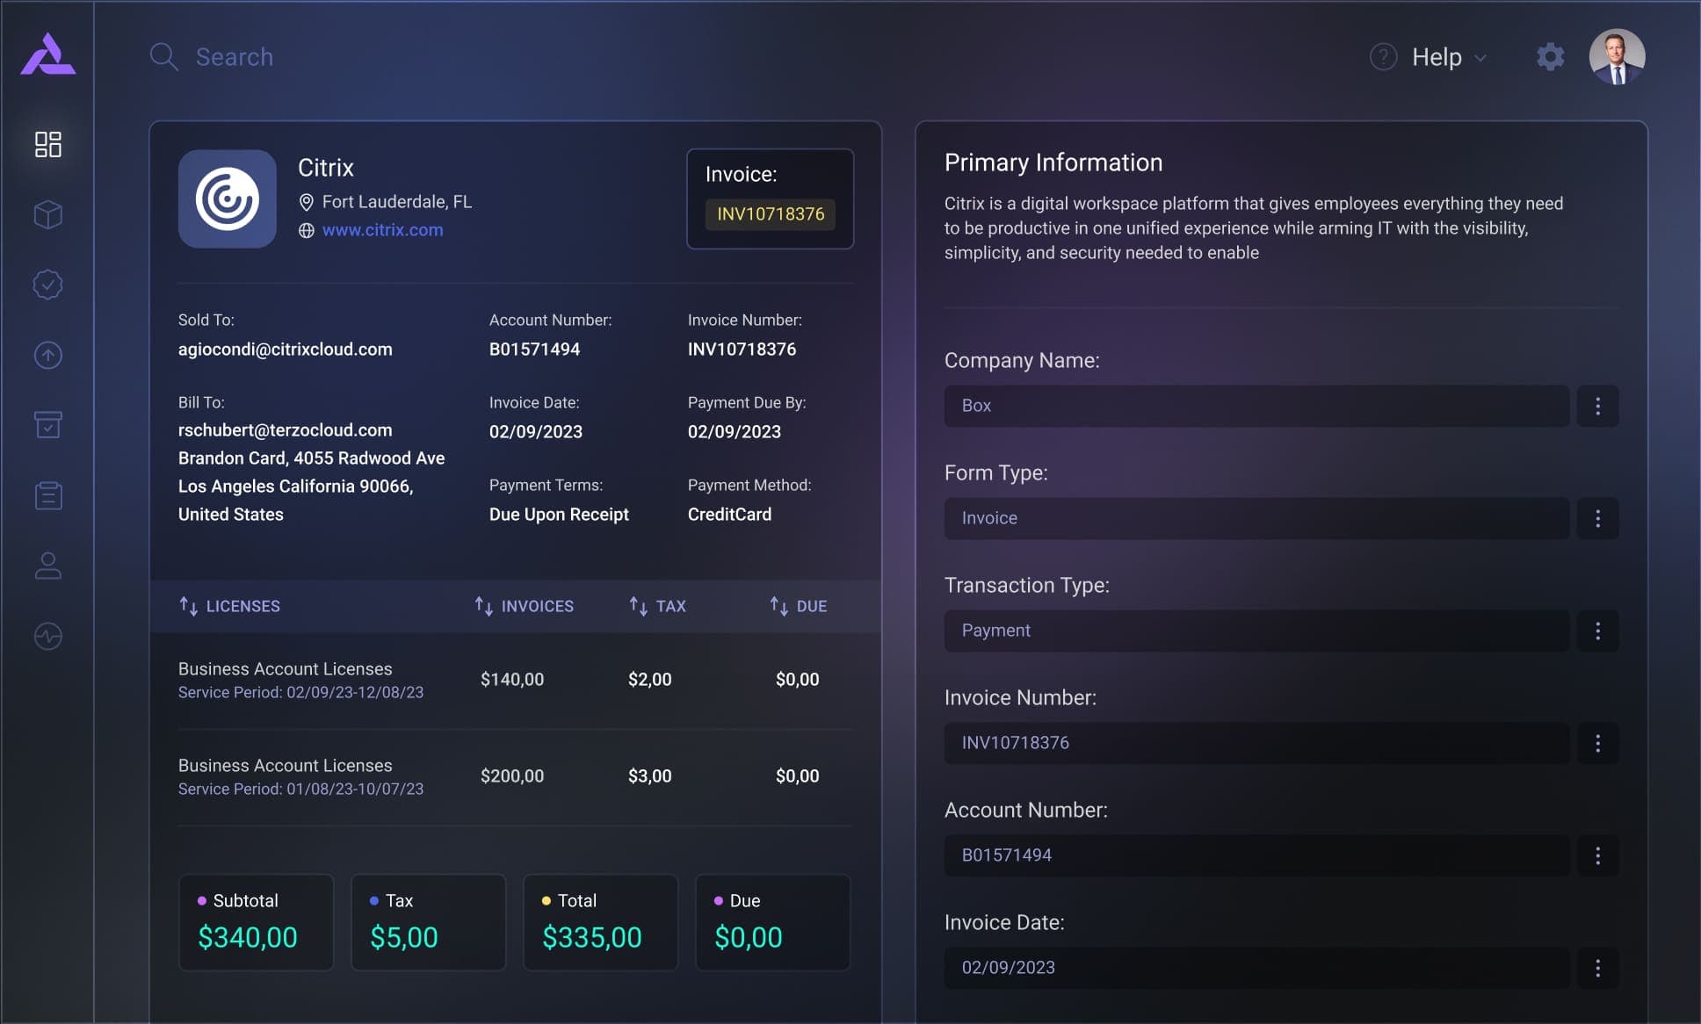This screenshot has width=1701, height=1024.
Task: Click the location pin icon by Fort Lauderdale
Action: tap(306, 202)
